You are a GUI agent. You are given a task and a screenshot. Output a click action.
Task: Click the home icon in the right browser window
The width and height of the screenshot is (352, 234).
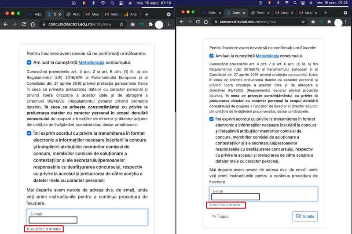tap(205, 22)
